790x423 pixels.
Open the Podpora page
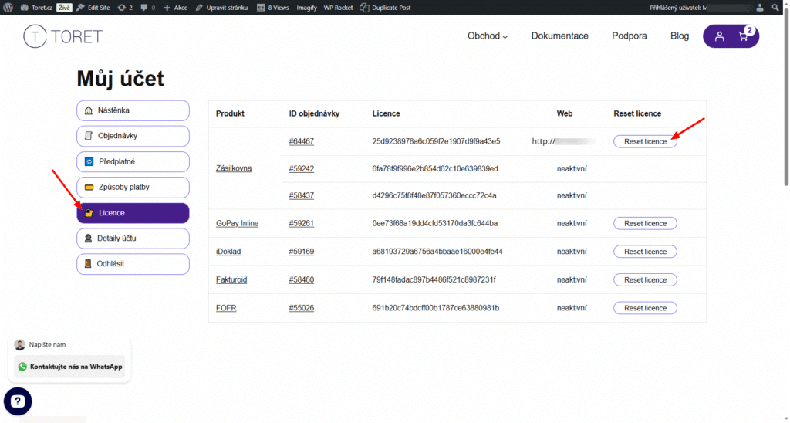630,36
